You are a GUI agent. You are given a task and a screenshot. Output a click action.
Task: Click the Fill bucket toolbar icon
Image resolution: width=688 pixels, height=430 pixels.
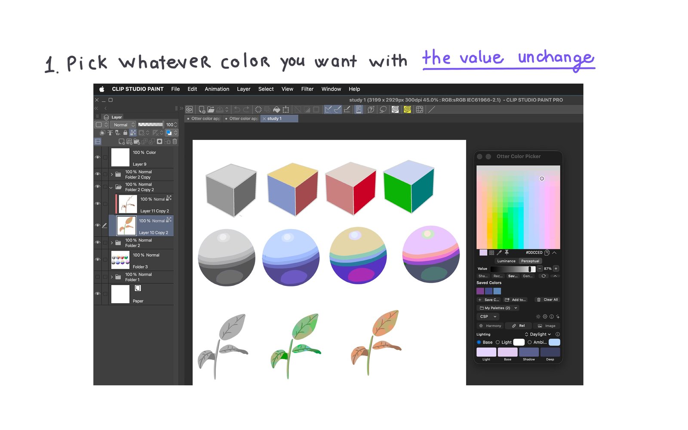click(x=276, y=110)
